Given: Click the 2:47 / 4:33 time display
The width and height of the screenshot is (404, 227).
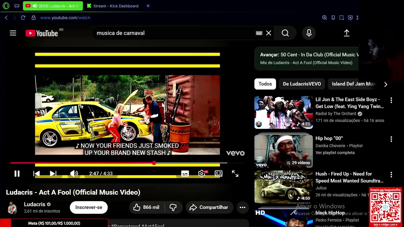Looking at the screenshot, I should coord(101,174).
